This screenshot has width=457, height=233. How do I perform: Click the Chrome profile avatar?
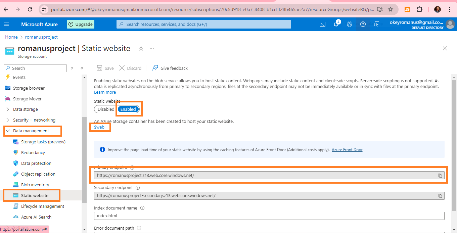pyautogui.click(x=437, y=9)
